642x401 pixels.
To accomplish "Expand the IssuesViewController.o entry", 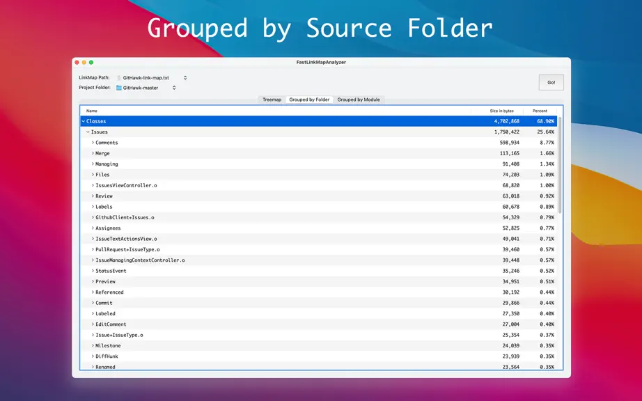I will pyautogui.click(x=93, y=185).
